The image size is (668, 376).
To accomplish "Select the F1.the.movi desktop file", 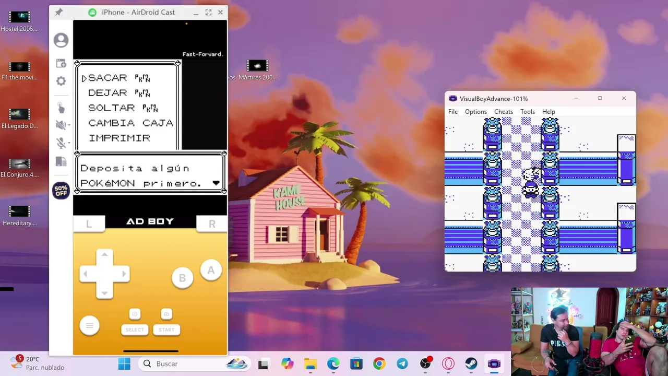I will [20, 70].
